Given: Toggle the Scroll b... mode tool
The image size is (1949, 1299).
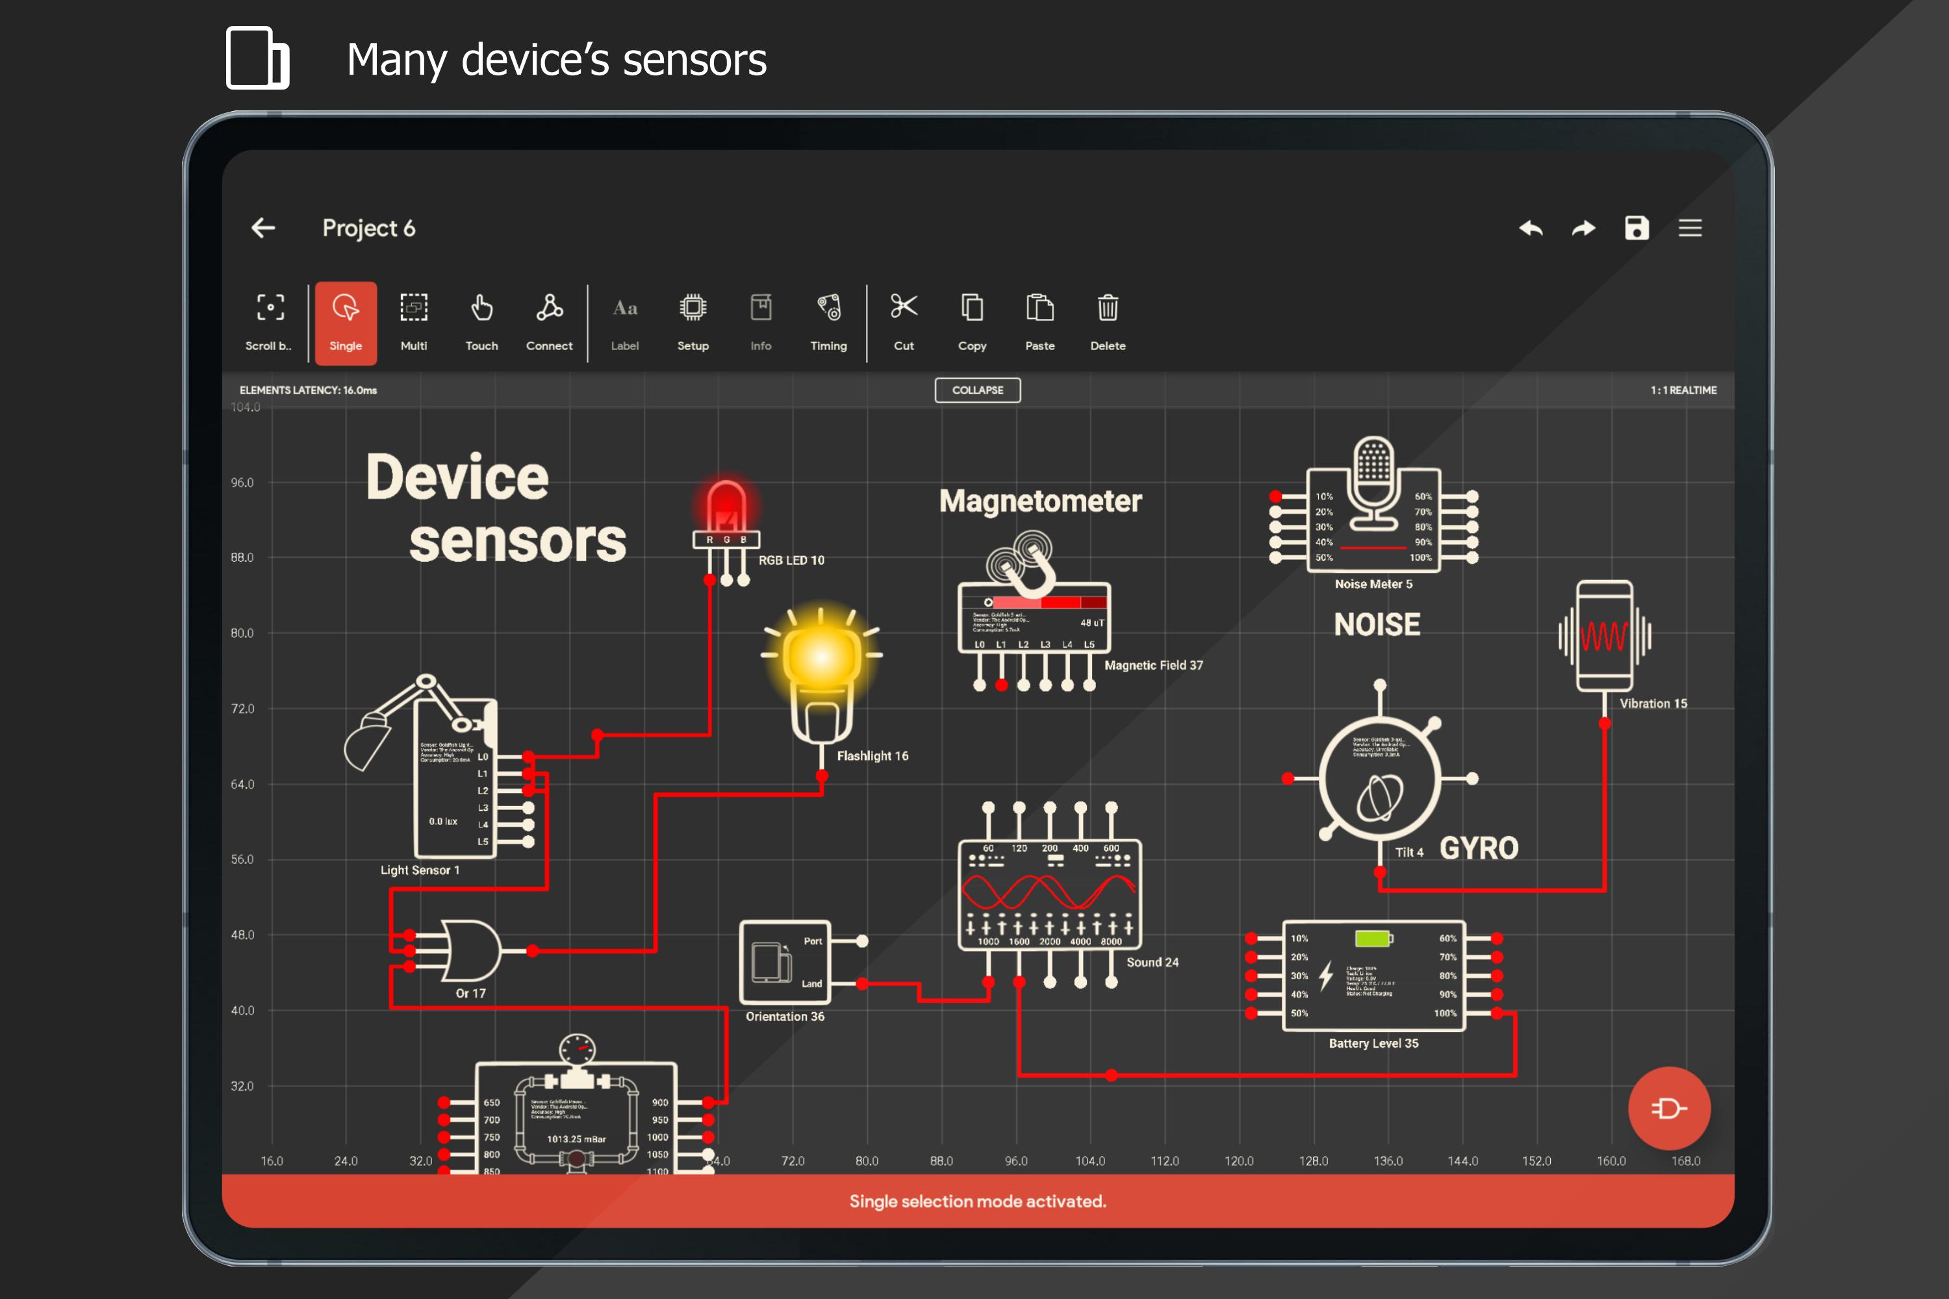Looking at the screenshot, I should point(270,318).
